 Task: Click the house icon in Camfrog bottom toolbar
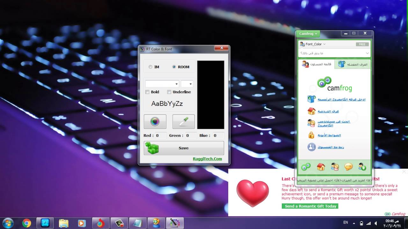pos(321,167)
